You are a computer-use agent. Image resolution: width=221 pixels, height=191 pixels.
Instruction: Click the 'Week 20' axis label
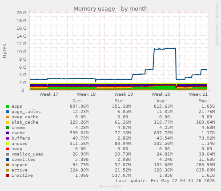[161, 94]
